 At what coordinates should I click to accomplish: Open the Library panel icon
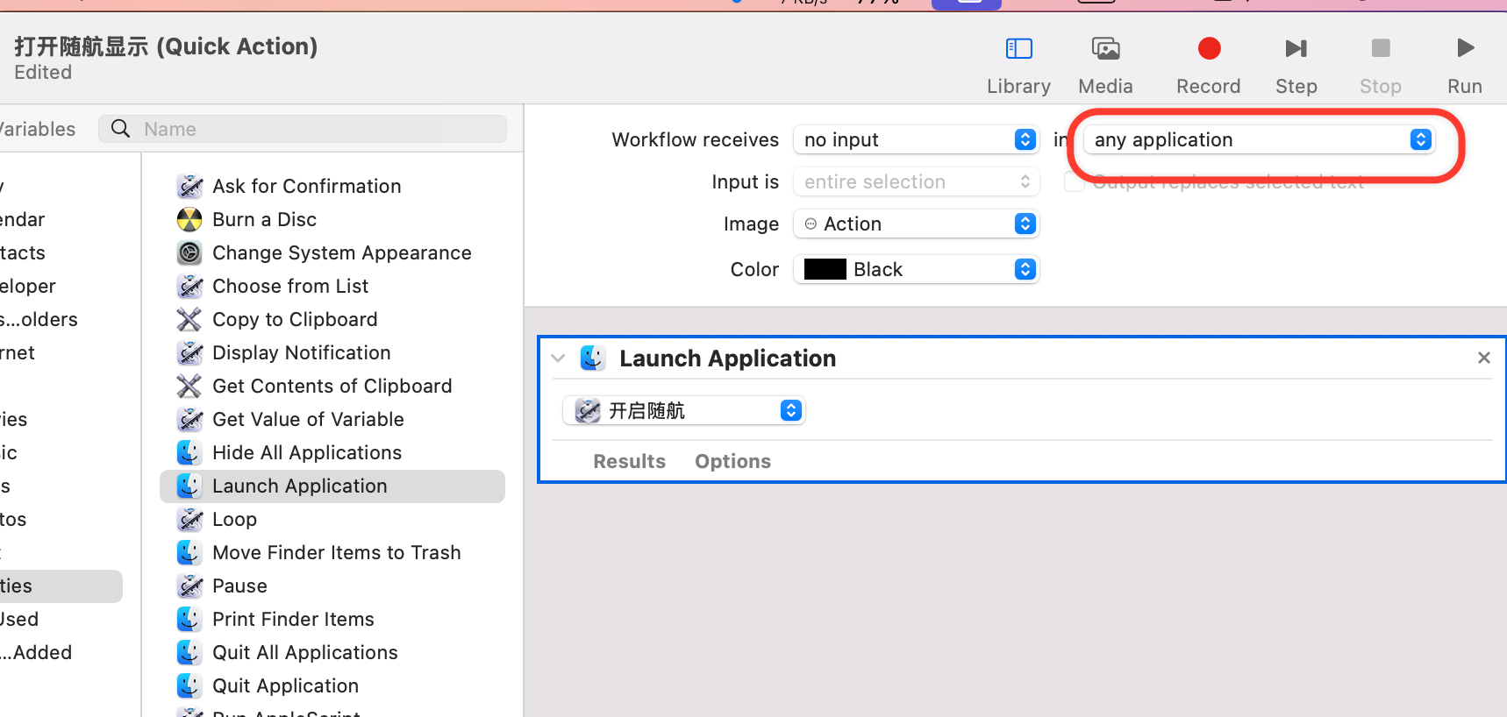tap(1018, 48)
